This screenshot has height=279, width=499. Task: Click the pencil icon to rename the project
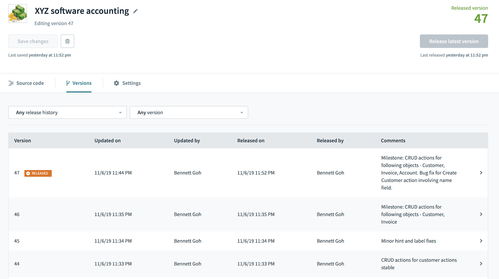[135, 11]
